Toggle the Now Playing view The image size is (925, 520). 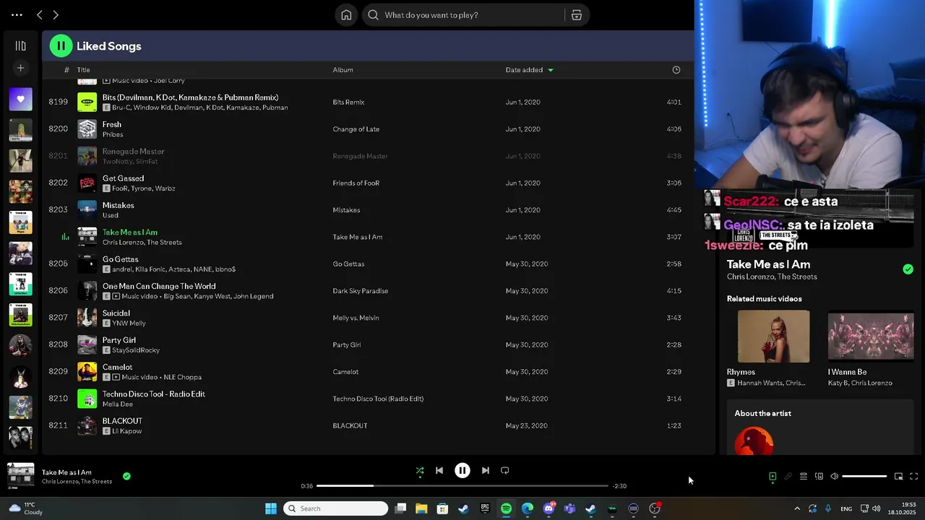click(x=773, y=477)
